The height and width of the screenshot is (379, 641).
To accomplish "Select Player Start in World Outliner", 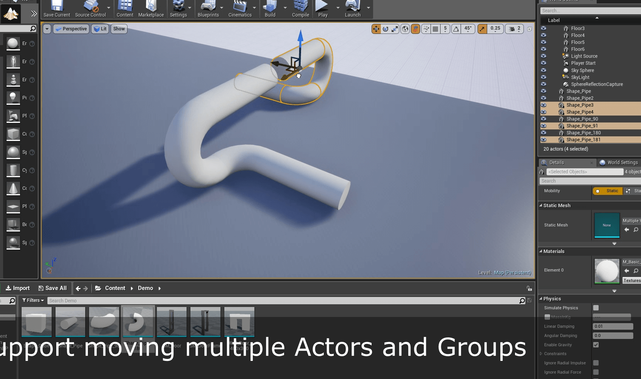I will (x=583, y=63).
